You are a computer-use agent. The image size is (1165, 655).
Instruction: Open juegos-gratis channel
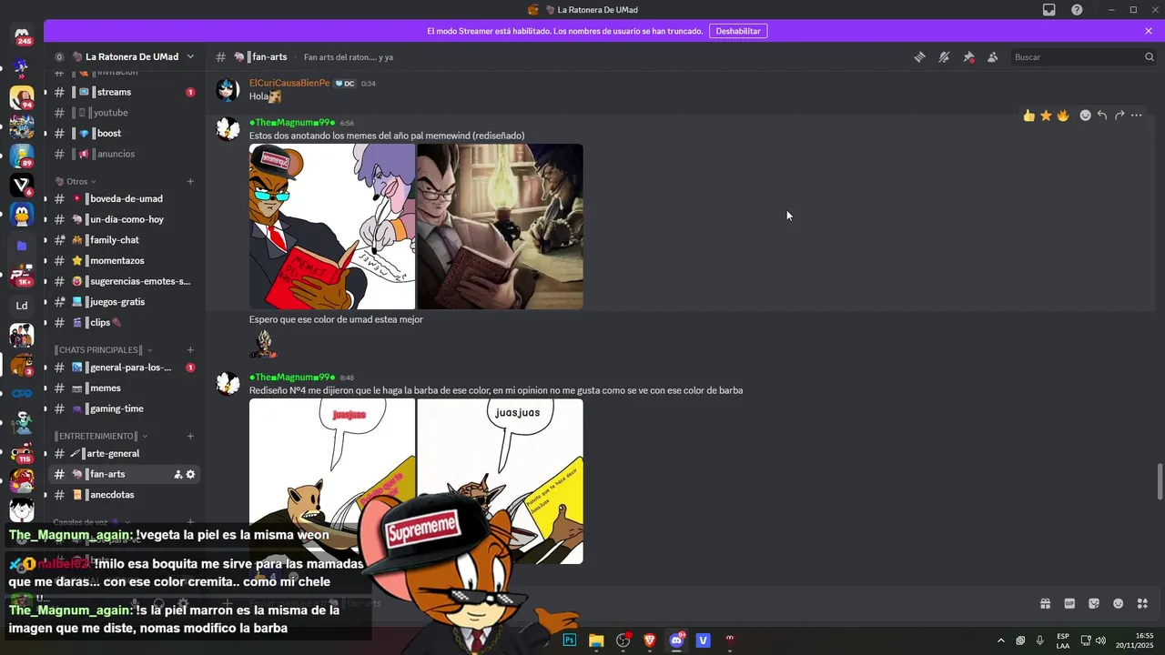pyautogui.click(x=123, y=302)
